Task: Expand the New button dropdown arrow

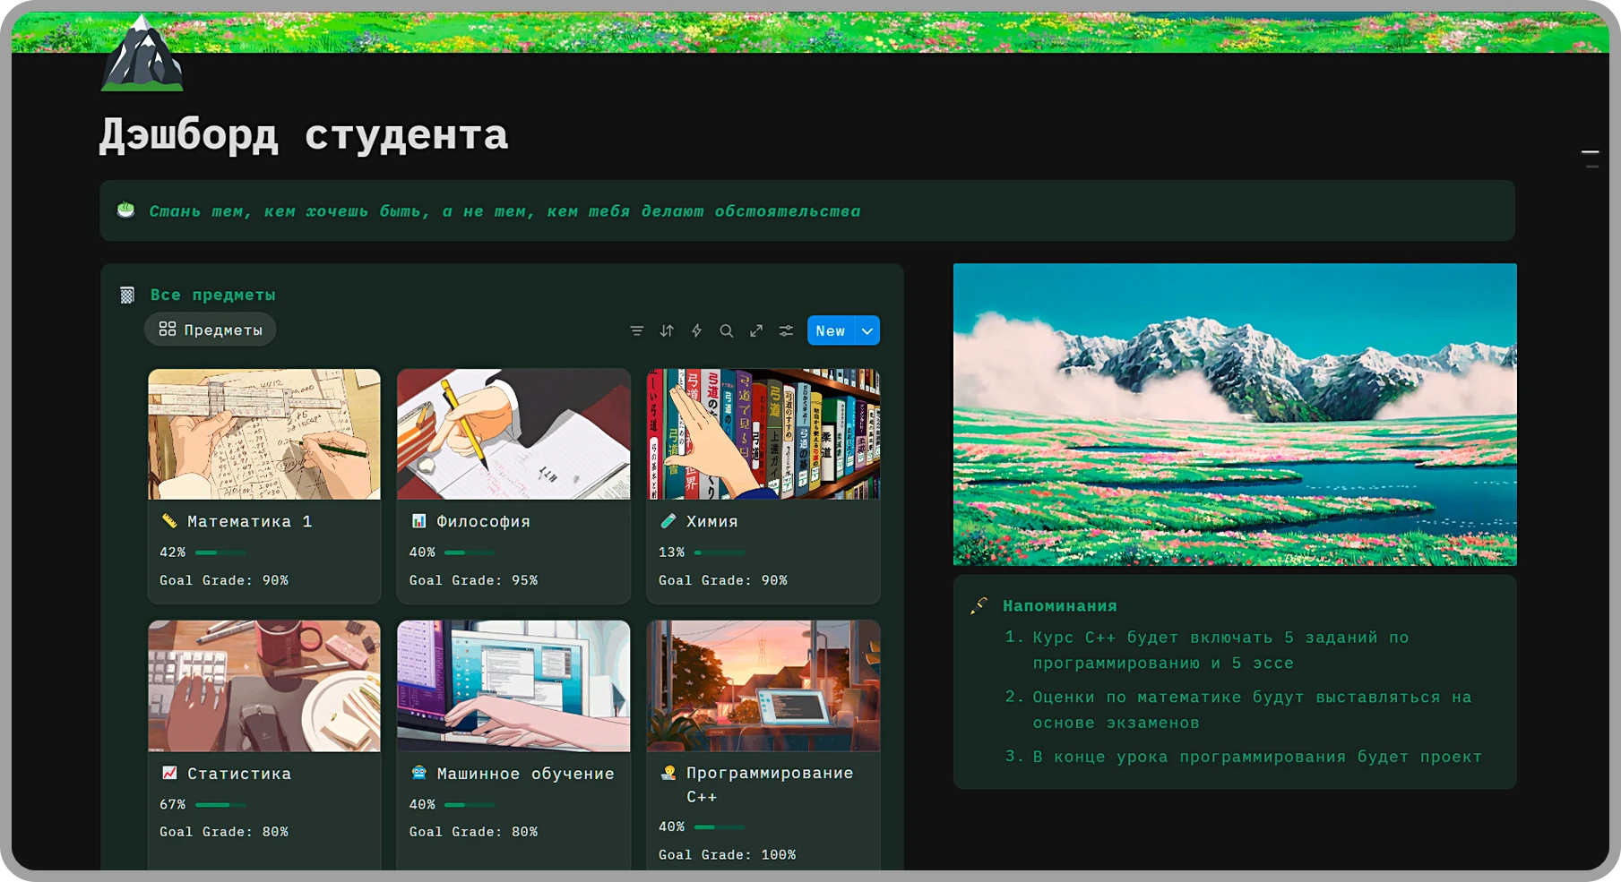Action: point(867,330)
